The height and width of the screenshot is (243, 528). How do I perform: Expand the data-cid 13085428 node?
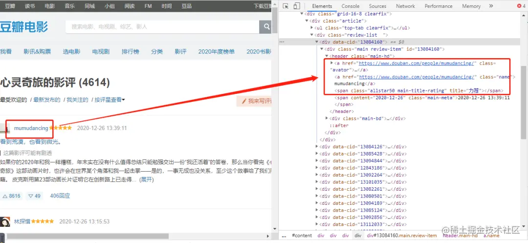click(317, 154)
